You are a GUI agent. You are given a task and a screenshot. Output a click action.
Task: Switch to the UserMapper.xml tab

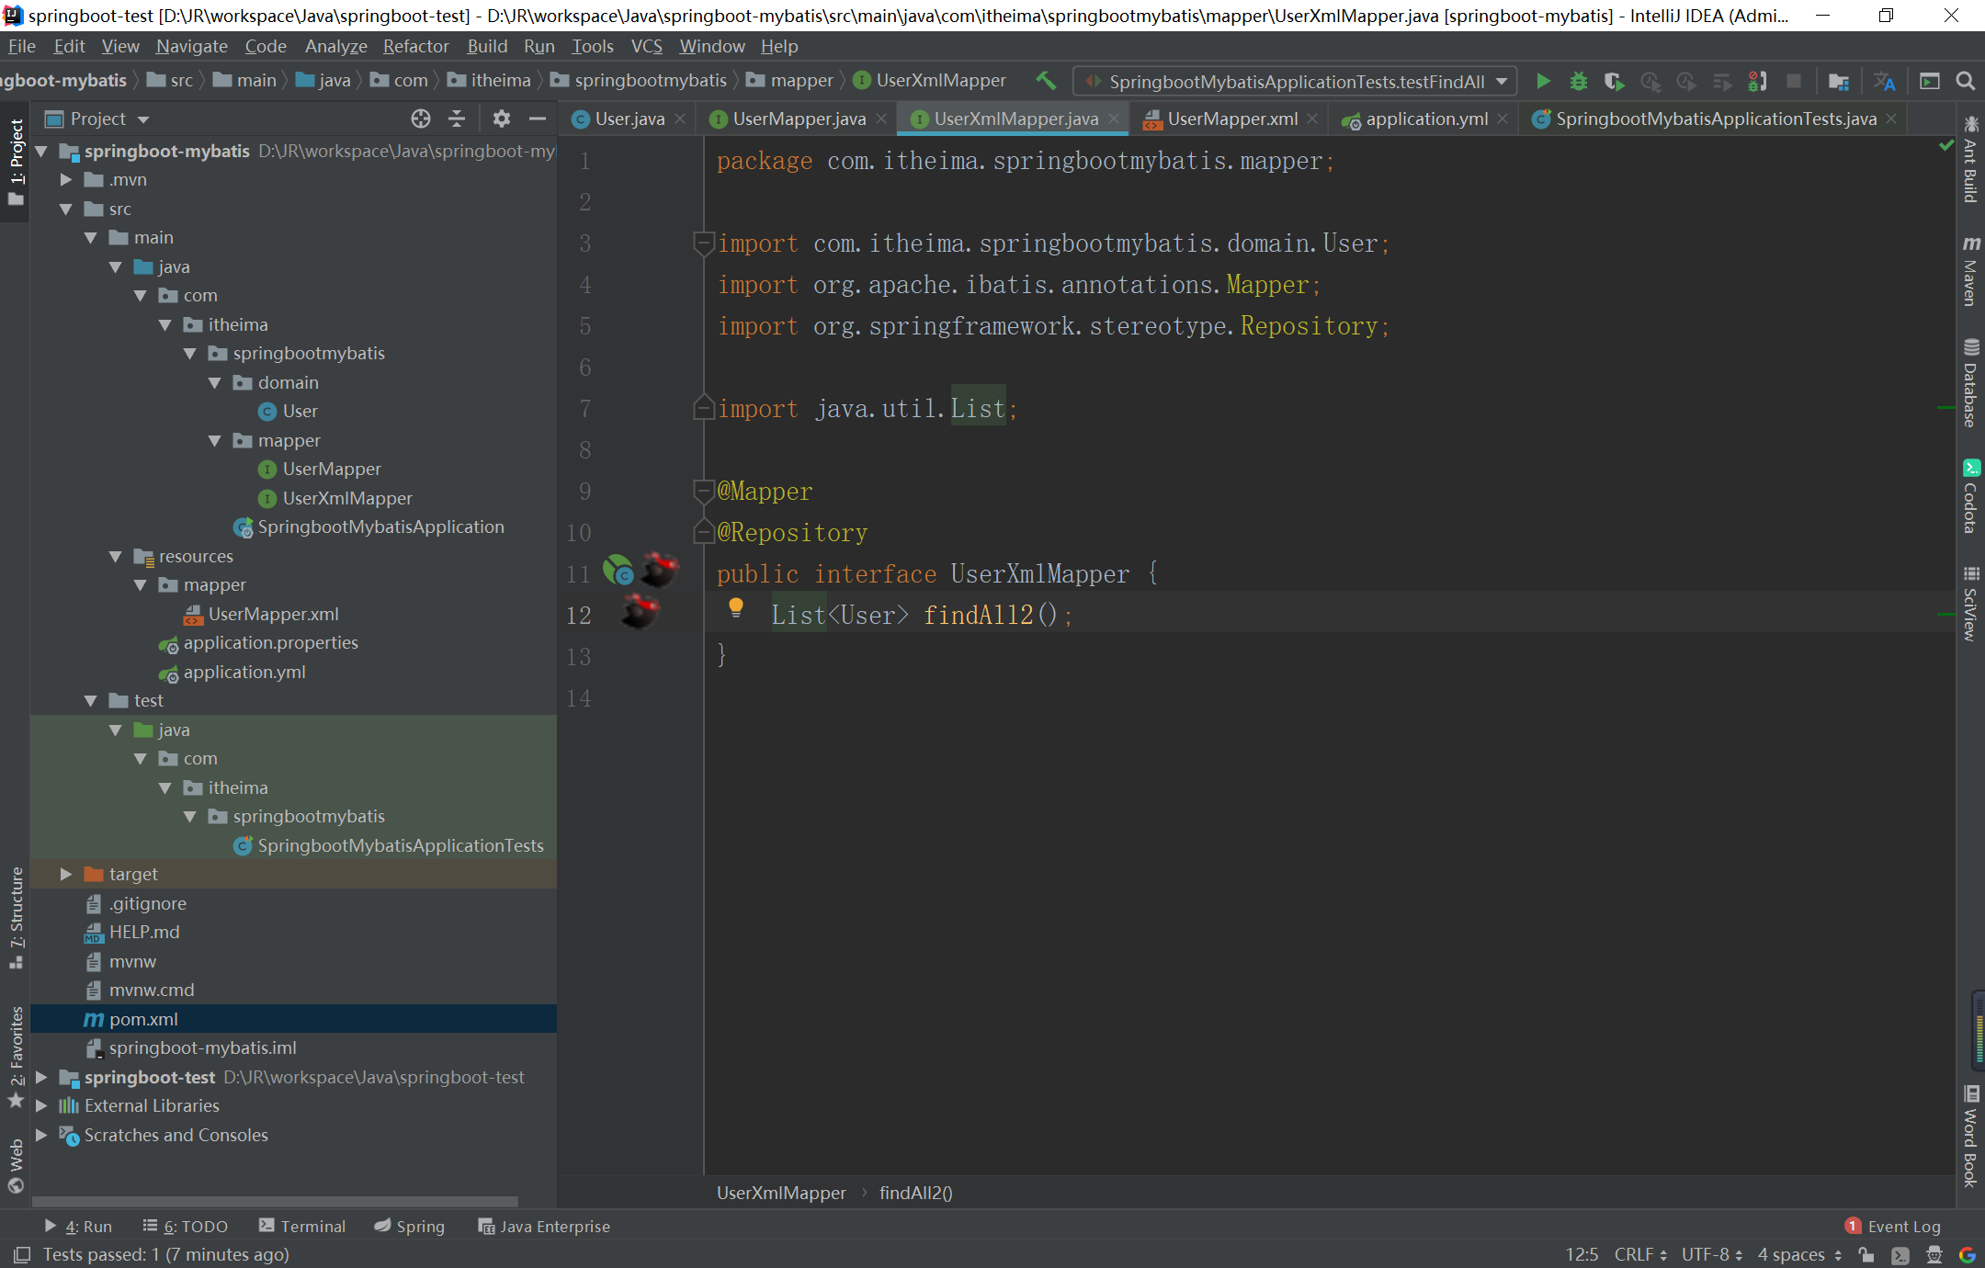(1232, 119)
